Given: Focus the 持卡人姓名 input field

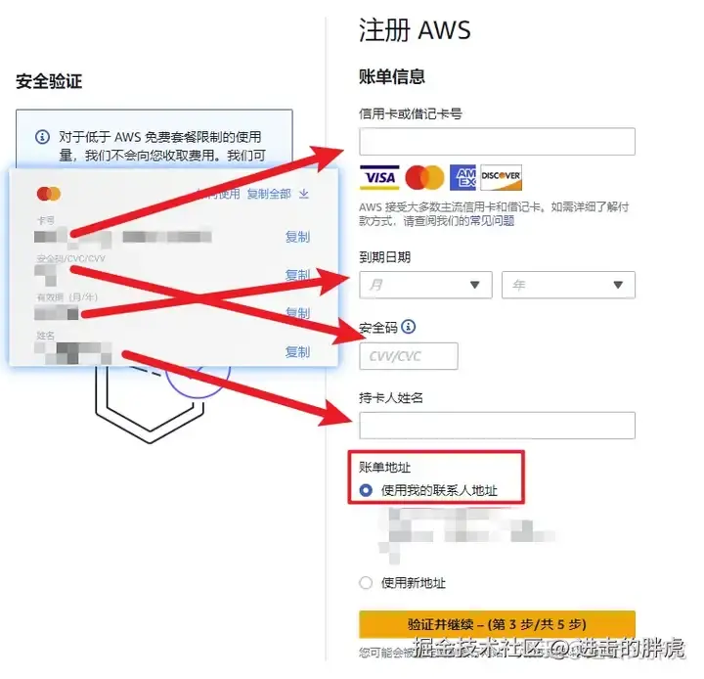Looking at the screenshot, I should pyautogui.click(x=497, y=425).
